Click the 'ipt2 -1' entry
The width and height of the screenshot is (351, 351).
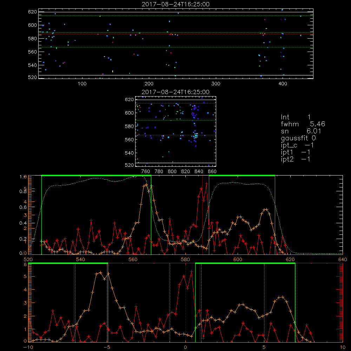click(x=296, y=159)
